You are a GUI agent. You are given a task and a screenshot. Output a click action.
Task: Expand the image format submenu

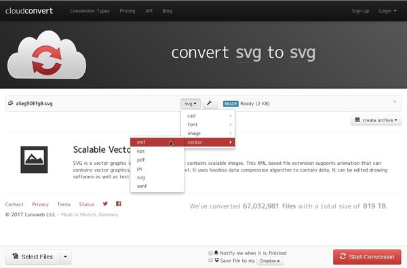point(208,133)
